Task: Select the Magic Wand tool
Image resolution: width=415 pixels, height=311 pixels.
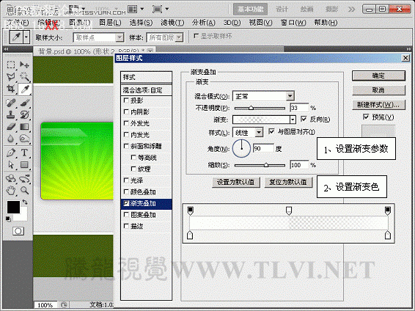Action: pyautogui.click(x=24, y=76)
